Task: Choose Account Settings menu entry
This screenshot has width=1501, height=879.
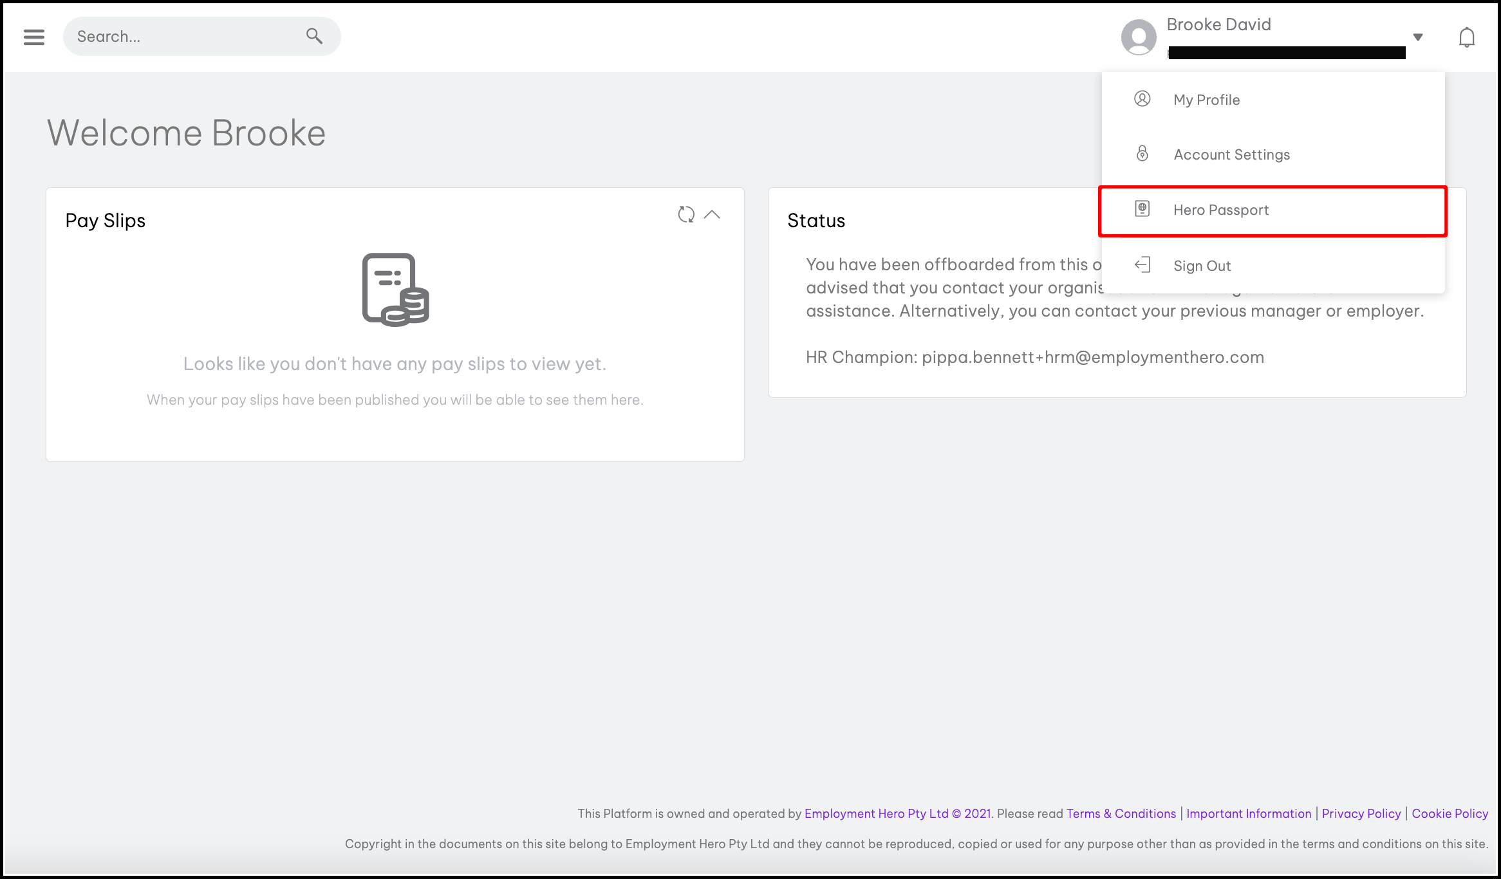Action: click(x=1231, y=154)
